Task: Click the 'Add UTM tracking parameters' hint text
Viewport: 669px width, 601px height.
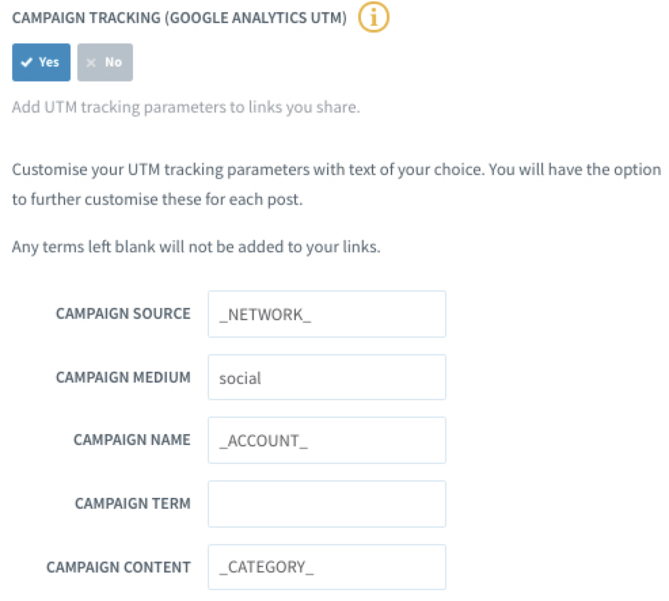Action: click(x=185, y=108)
